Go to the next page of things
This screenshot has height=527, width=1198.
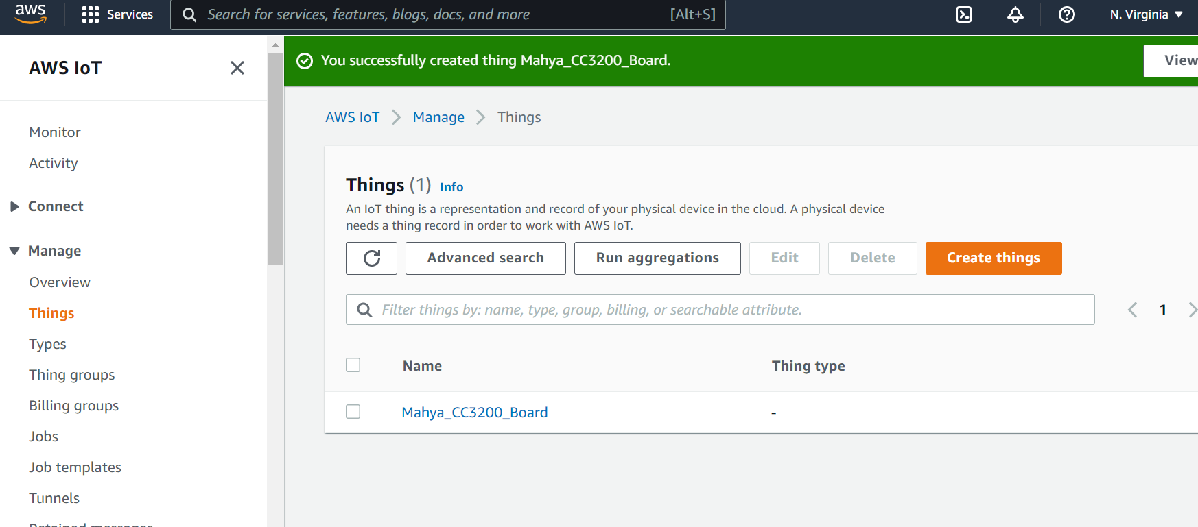click(x=1192, y=310)
